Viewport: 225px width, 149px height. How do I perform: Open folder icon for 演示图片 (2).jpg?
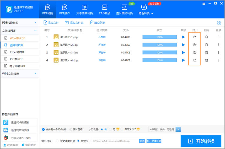[195, 45]
